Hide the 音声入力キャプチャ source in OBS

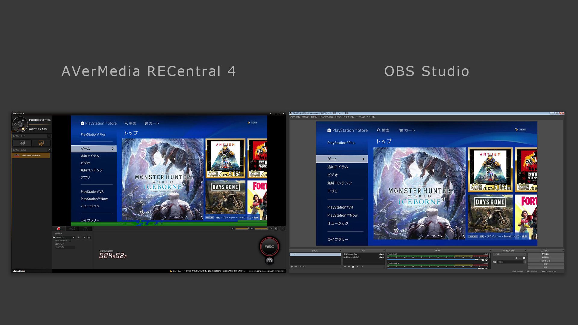tap(381, 254)
